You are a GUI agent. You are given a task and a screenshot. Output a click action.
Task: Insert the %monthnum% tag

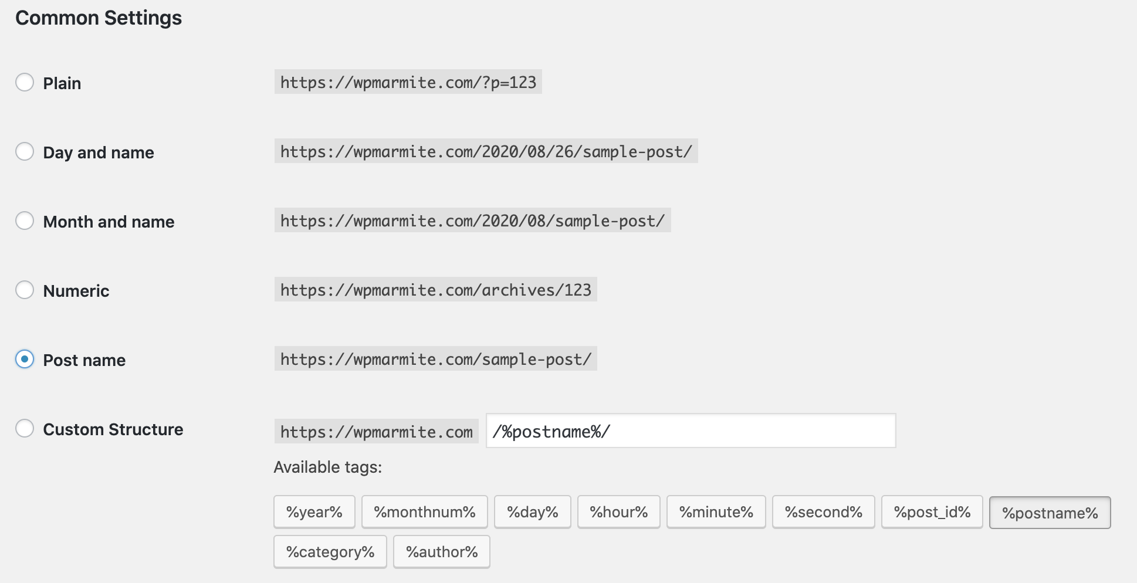tap(424, 511)
